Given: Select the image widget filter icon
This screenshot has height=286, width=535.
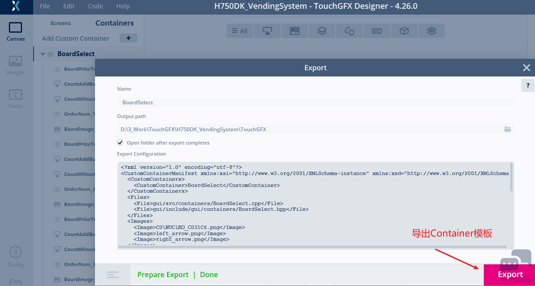Looking at the screenshot, I should 294,31.
